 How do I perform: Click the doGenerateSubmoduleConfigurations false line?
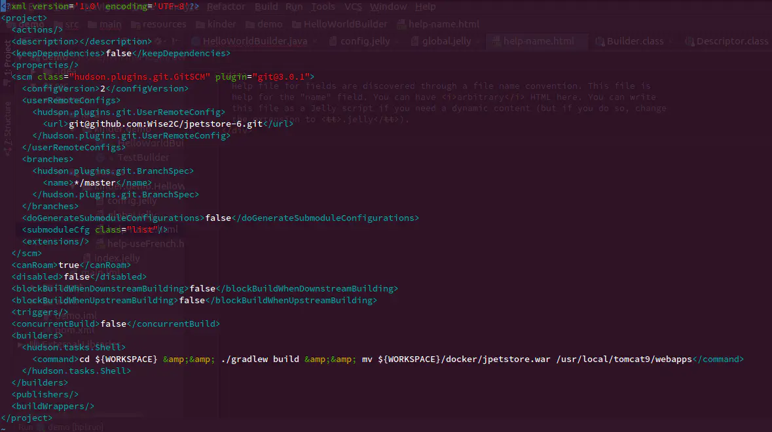[221, 218]
